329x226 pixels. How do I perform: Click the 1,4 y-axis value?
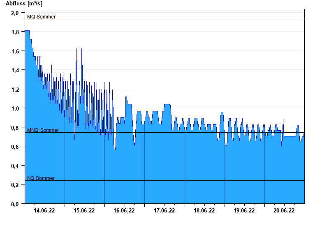15,70
